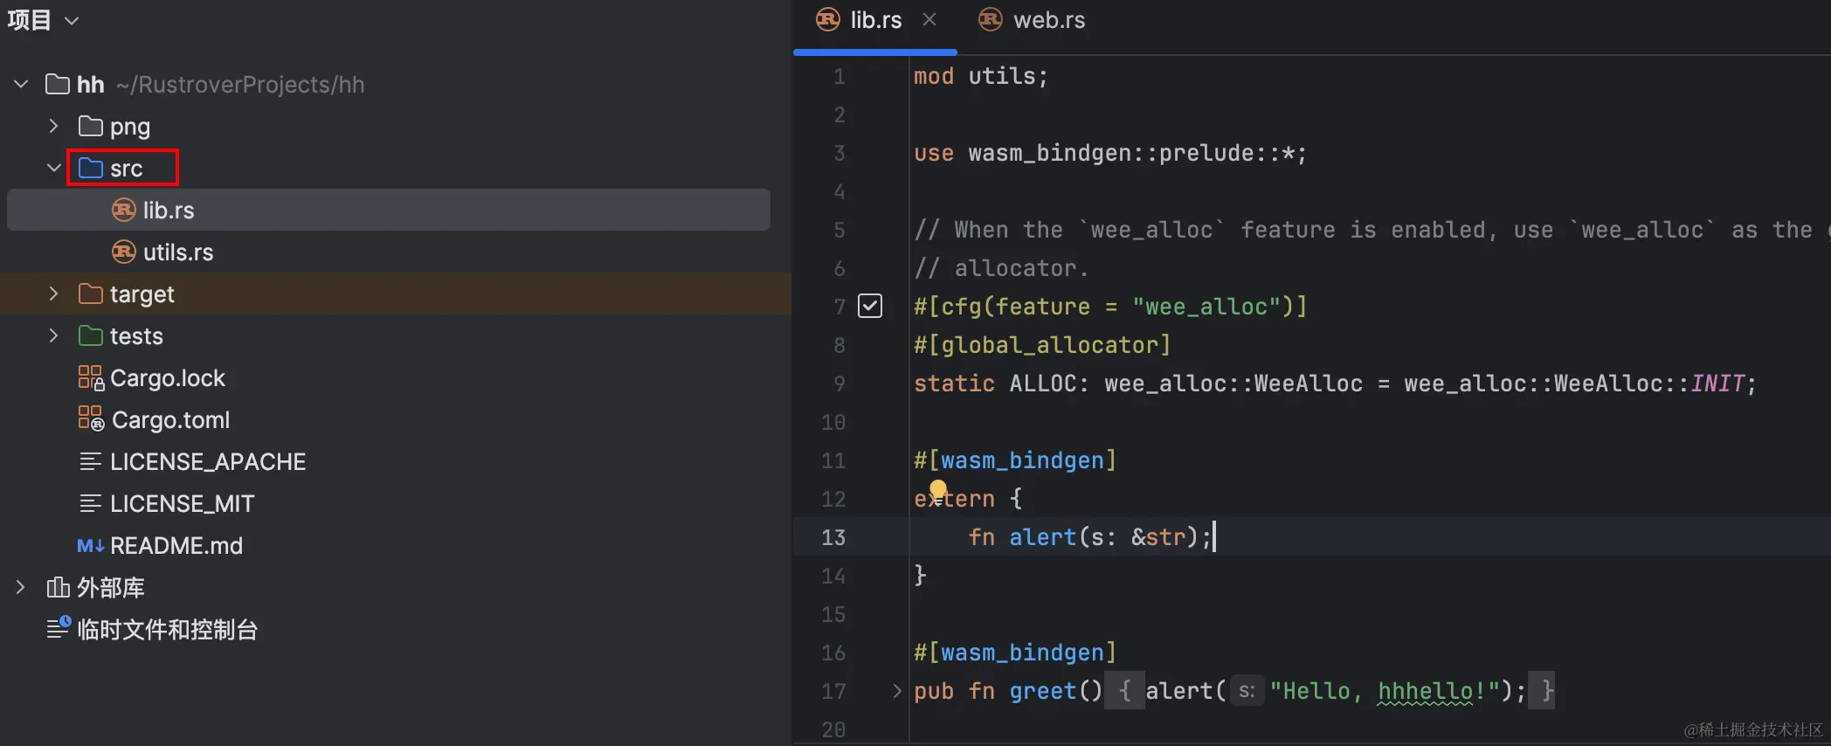Screen dimensions: 1831x746
Task: Open the 项目 view dropdown
Action: coord(72,20)
